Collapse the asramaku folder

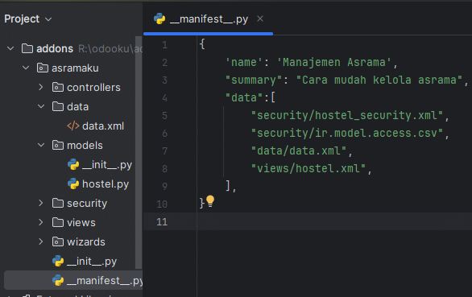(26, 68)
